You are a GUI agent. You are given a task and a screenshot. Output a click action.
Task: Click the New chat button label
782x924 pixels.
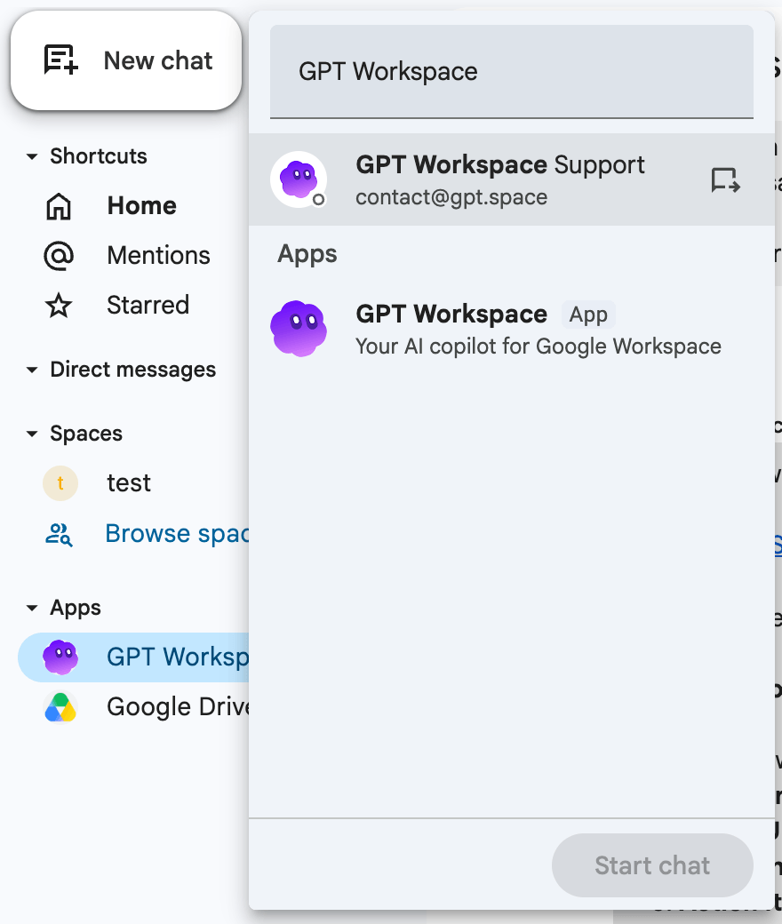coord(158,60)
